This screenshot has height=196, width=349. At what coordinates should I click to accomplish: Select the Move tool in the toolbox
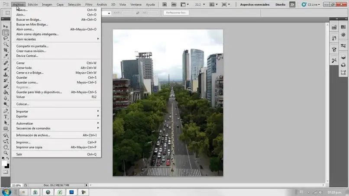pos(6,27)
